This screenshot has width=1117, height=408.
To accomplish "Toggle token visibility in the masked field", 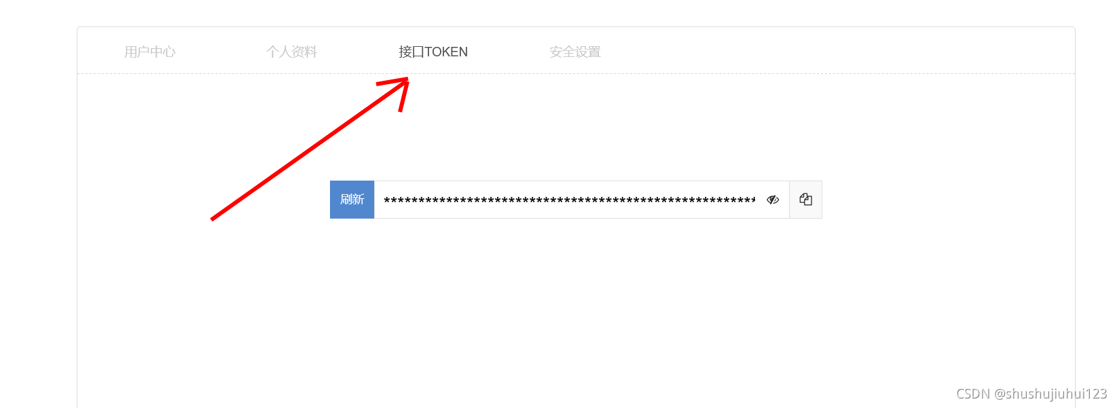I will (773, 200).
